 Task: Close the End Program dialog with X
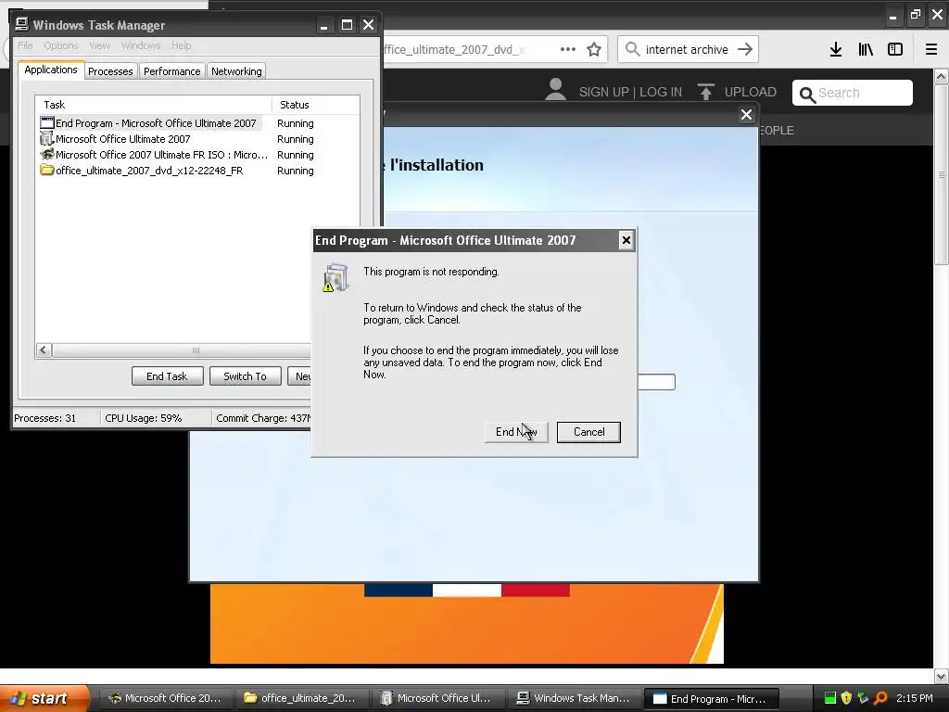click(x=626, y=240)
